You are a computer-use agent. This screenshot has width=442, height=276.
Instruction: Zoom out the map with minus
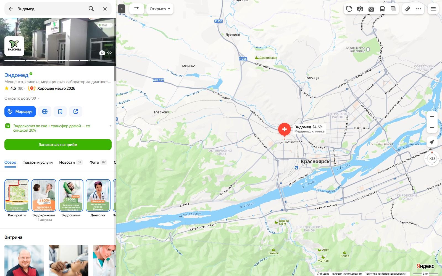pyautogui.click(x=432, y=128)
